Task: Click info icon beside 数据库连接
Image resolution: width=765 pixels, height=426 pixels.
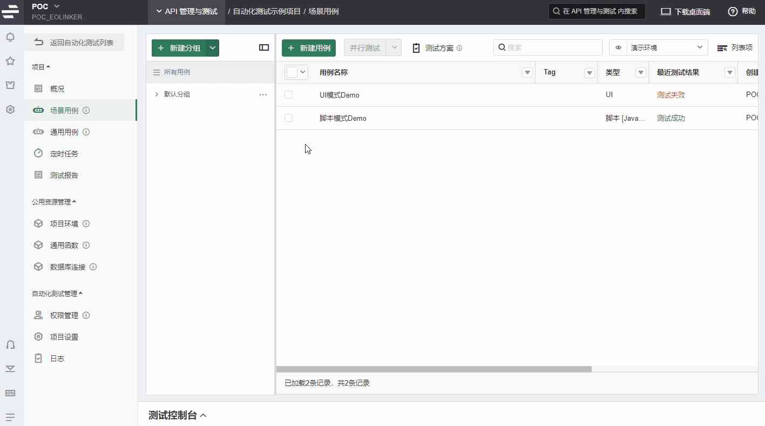Action: [93, 267]
